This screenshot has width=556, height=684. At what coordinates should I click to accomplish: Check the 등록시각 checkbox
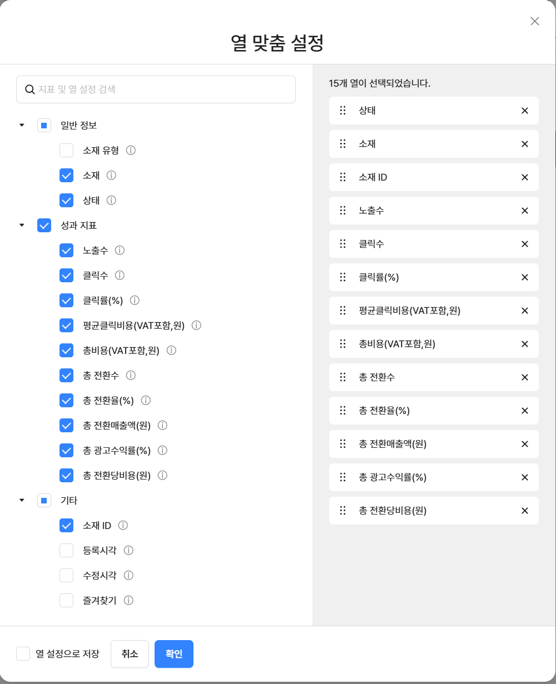(67, 550)
